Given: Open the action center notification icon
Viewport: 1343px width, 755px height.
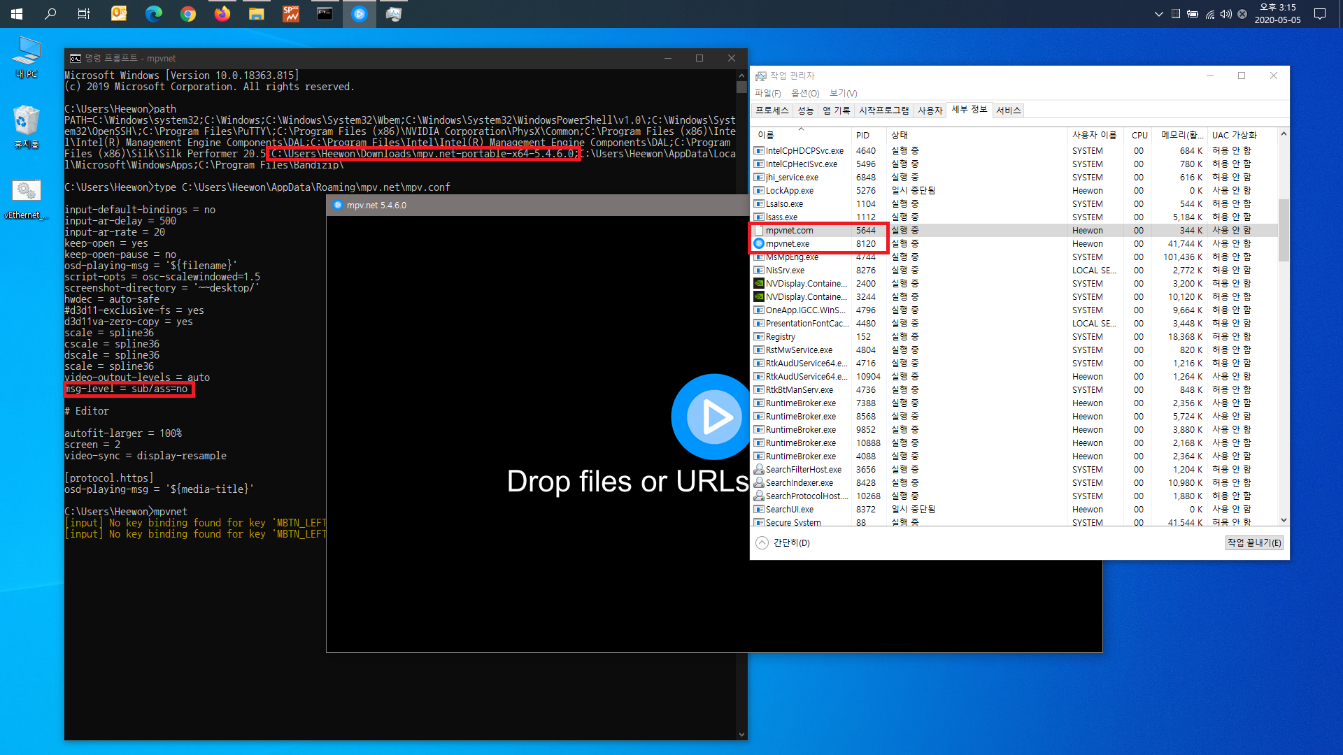Looking at the screenshot, I should pyautogui.click(x=1320, y=14).
